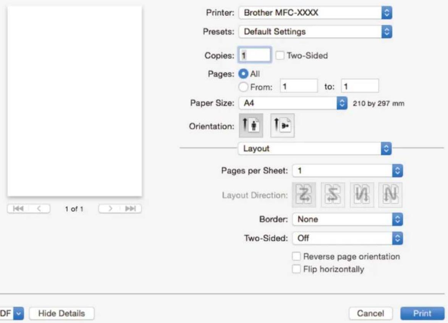This screenshot has width=448, height=323.
Task: Enable the Two-Sided checkbox beside Copies
Action: click(280, 55)
